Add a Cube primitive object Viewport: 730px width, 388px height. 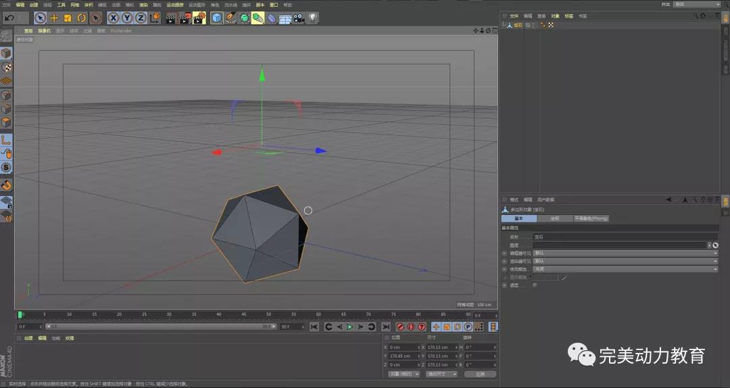tap(216, 18)
